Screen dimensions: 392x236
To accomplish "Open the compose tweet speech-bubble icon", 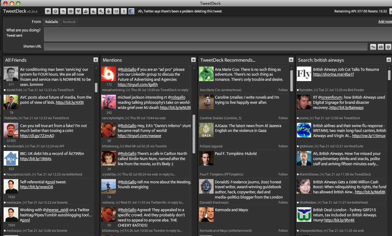I will click(48, 11).
